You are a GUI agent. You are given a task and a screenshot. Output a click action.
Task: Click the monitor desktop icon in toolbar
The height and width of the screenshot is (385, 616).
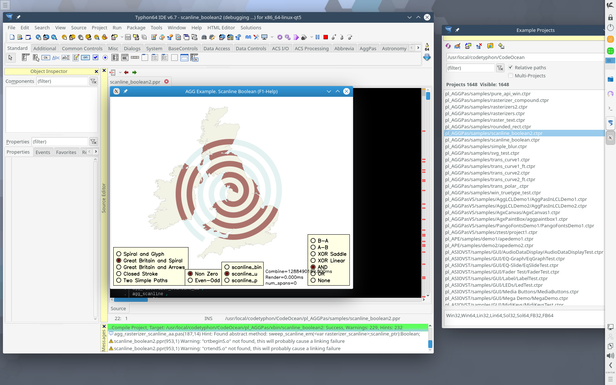[x=264, y=37]
